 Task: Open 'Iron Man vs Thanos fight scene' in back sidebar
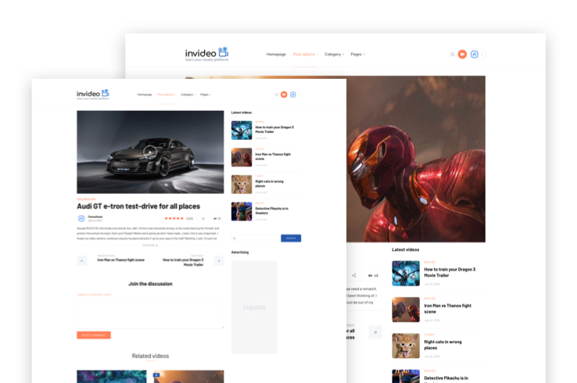click(447, 309)
